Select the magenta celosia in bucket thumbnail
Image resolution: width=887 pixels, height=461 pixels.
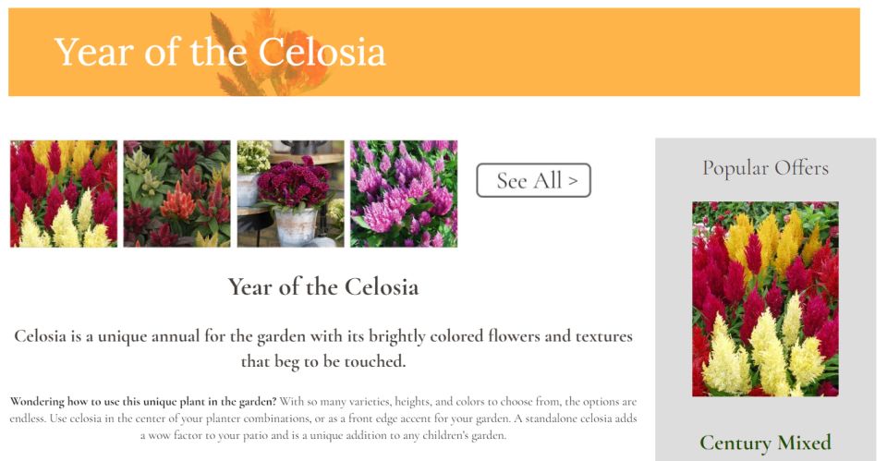pyautogui.click(x=290, y=194)
